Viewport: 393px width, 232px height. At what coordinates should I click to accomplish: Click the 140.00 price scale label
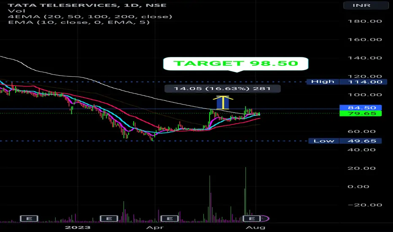pos(365,58)
